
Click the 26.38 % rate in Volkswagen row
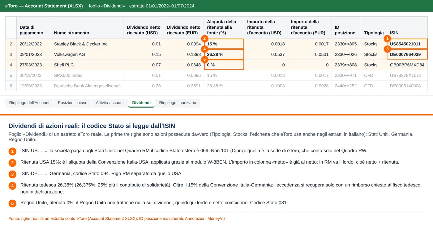[x=224, y=55]
